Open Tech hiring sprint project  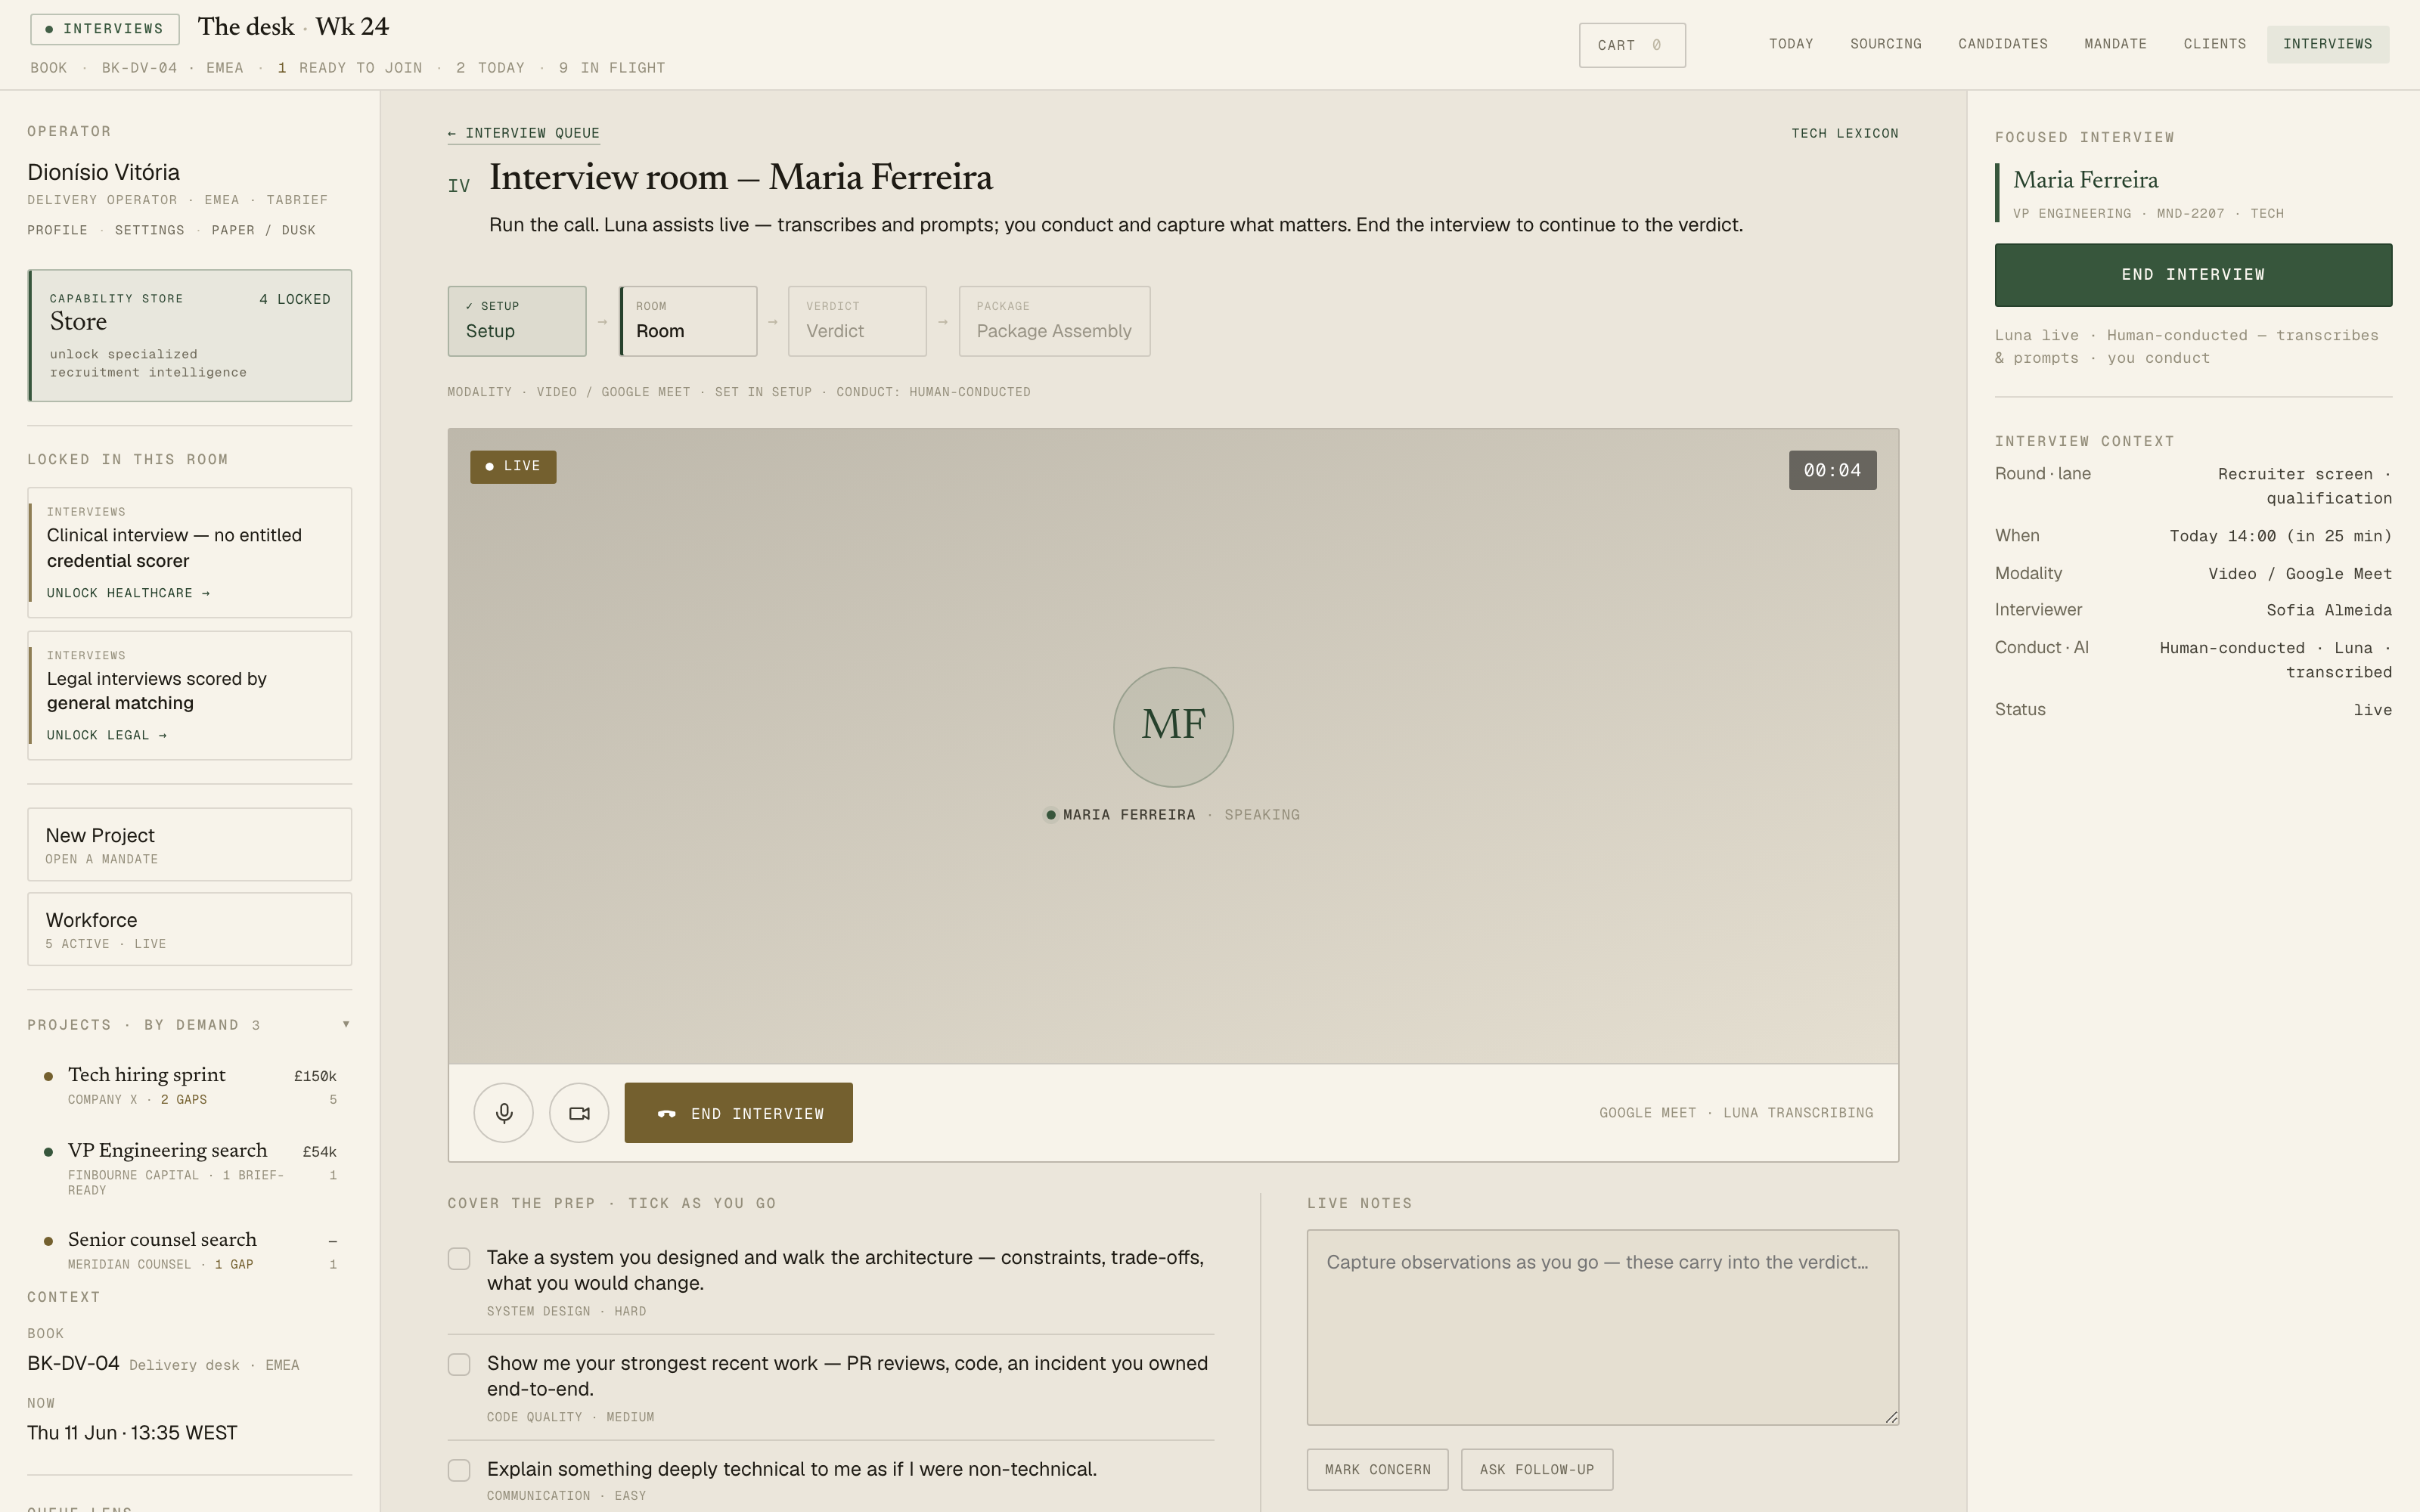(190, 1086)
